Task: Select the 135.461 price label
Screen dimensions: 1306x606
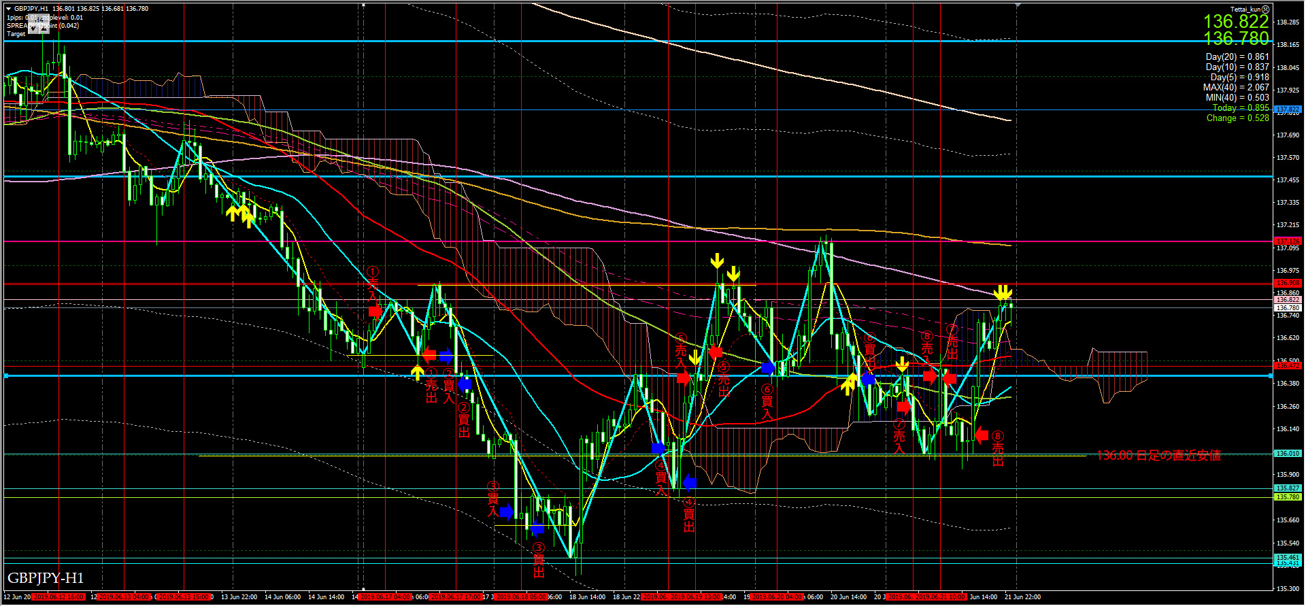Action: point(1288,557)
